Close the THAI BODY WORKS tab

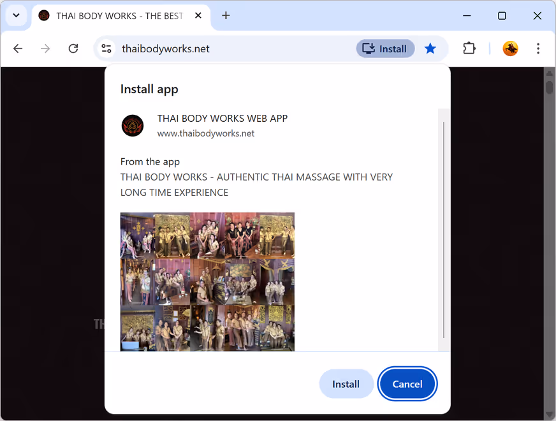198,15
